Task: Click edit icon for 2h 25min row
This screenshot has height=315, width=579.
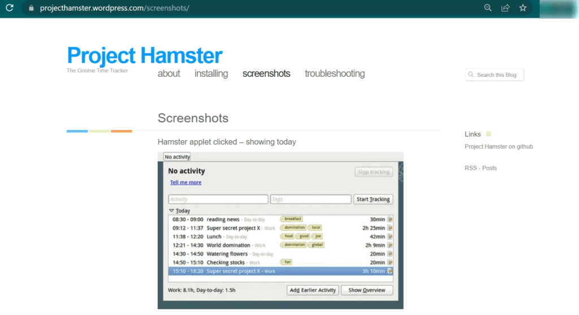Action: coord(390,228)
